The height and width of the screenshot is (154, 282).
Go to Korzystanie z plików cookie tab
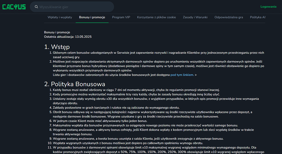click(x=156, y=17)
